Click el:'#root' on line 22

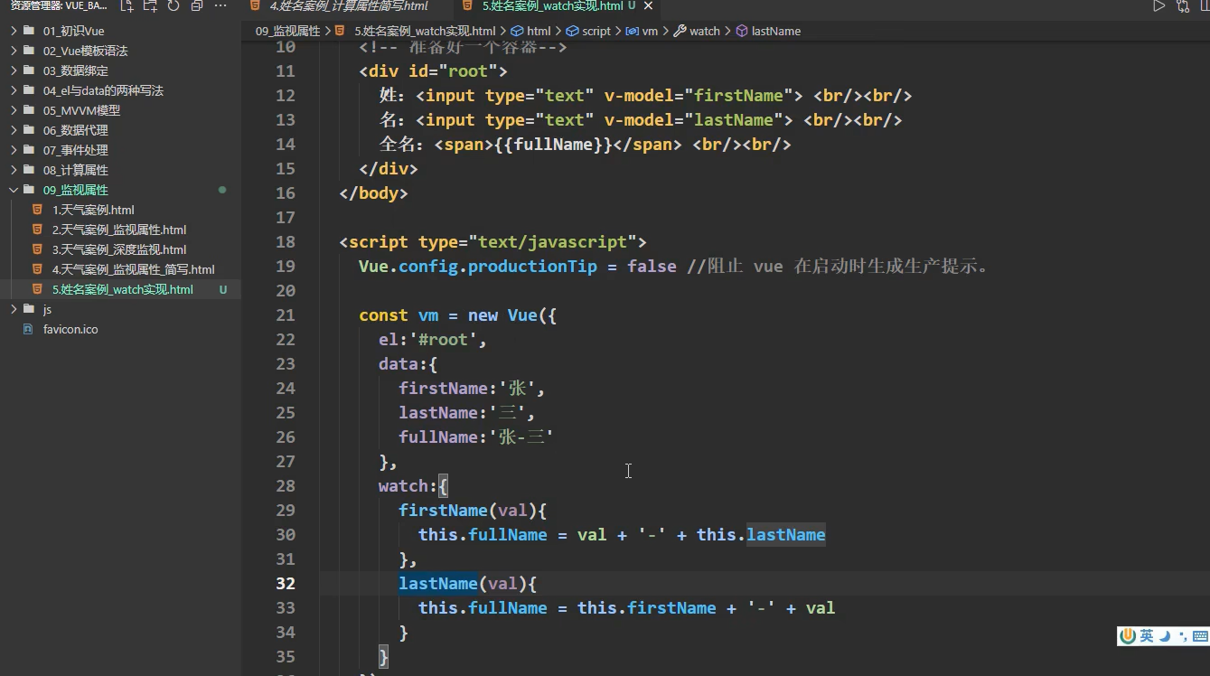[x=434, y=339]
